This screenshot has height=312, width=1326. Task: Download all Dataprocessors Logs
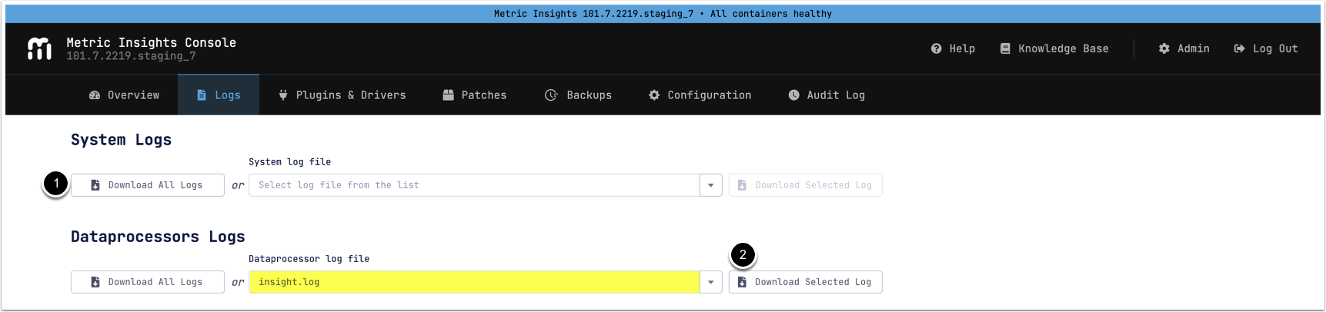[147, 282]
